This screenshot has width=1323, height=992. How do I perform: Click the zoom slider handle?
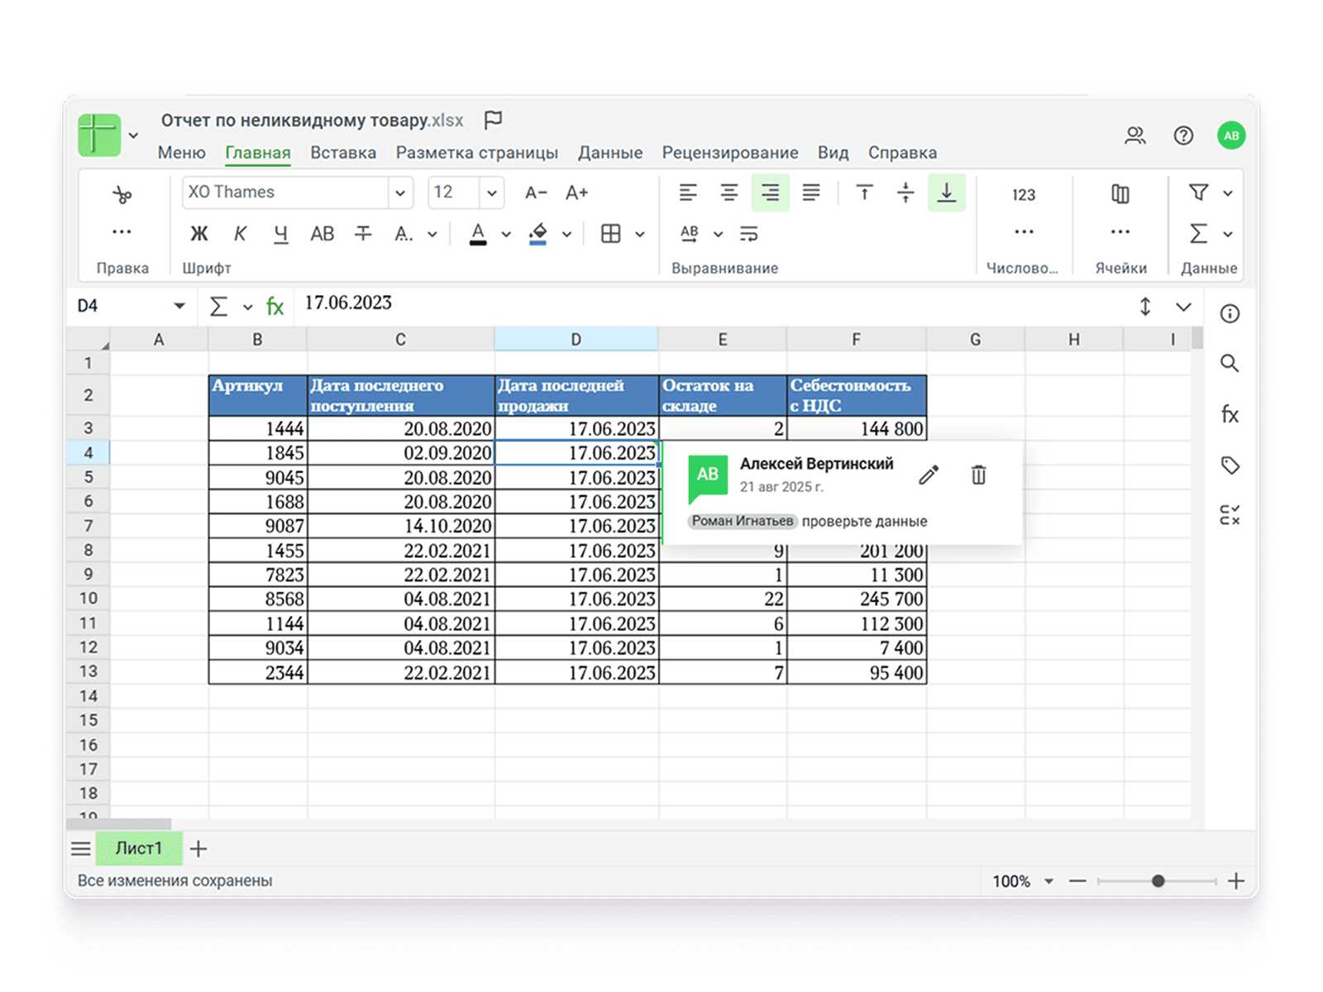click(1158, 881)
